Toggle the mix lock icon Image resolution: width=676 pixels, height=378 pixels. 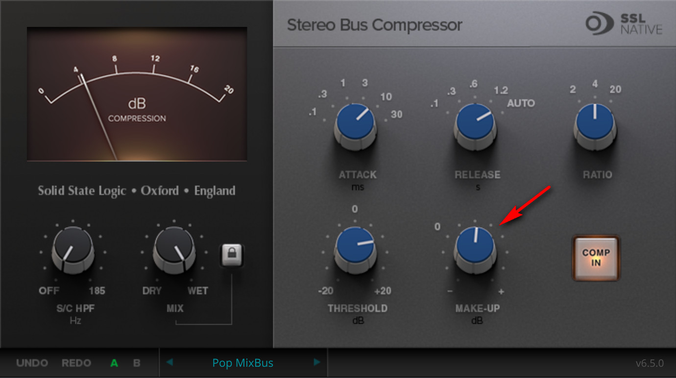pos(231,255)
